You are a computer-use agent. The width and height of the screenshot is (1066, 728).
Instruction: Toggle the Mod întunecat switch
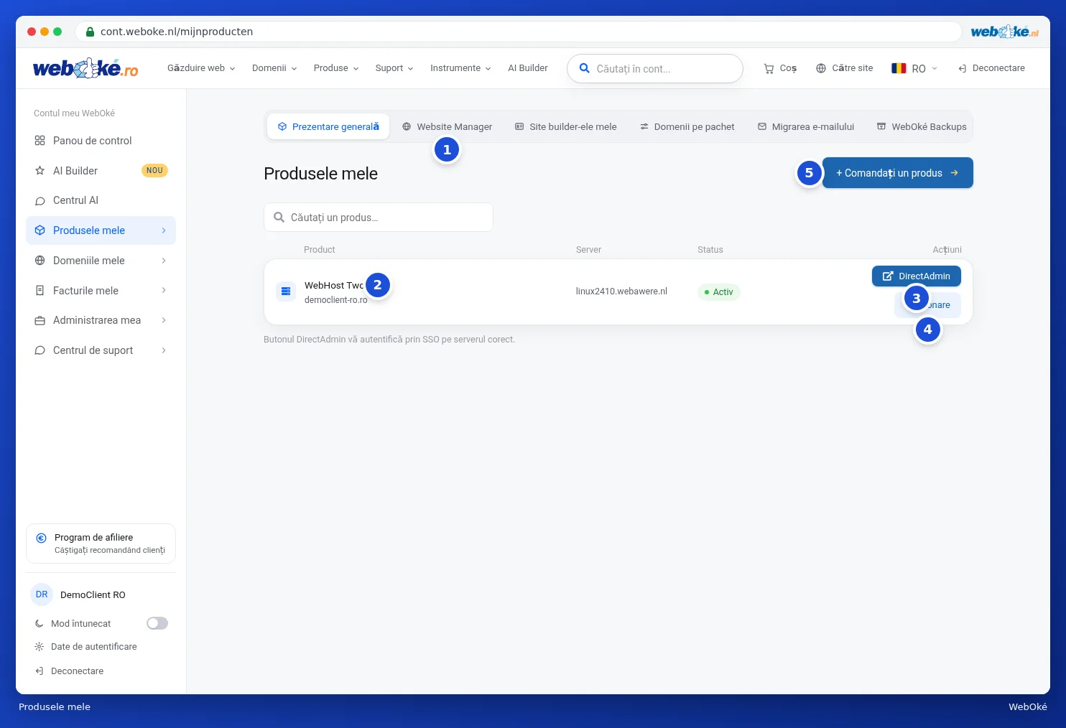157,623
